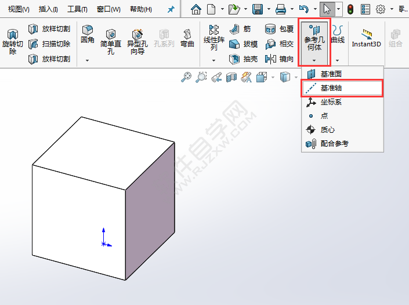Click the View Orientation cube icon
The image size is (409, 305).
coord(262,78)
